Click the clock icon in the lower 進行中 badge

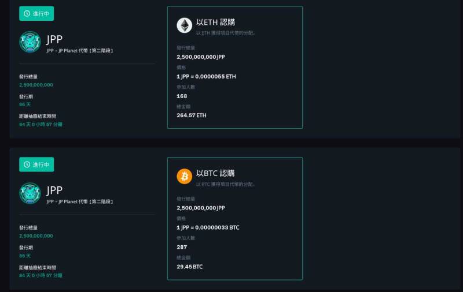click(x=27, y=164)
